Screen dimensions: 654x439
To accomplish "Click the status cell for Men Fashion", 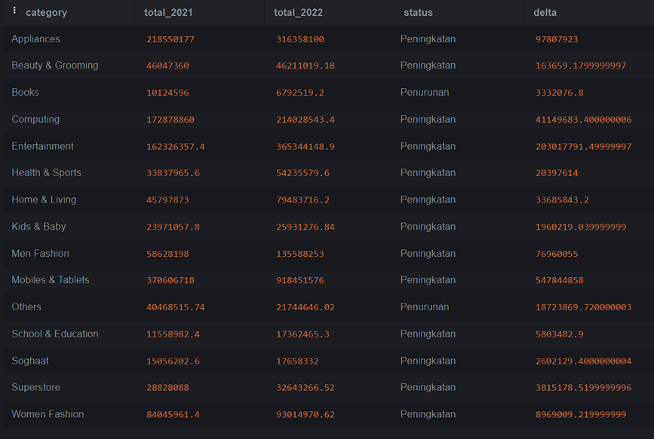I will (428, 253).
